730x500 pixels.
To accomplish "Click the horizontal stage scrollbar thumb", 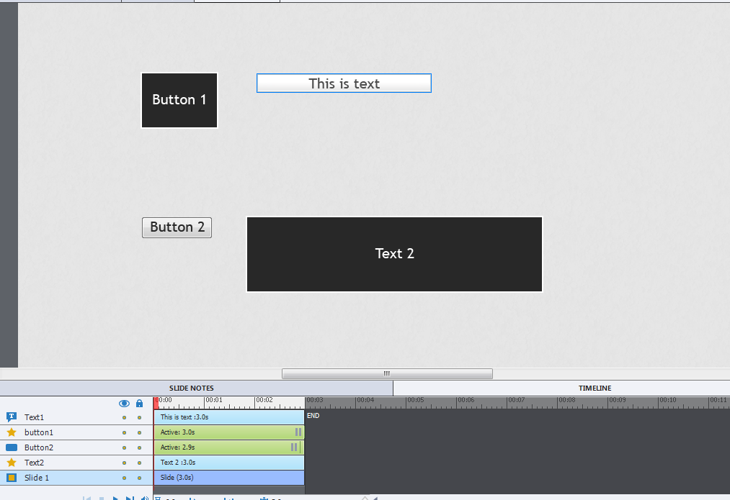I will point(387,373).
